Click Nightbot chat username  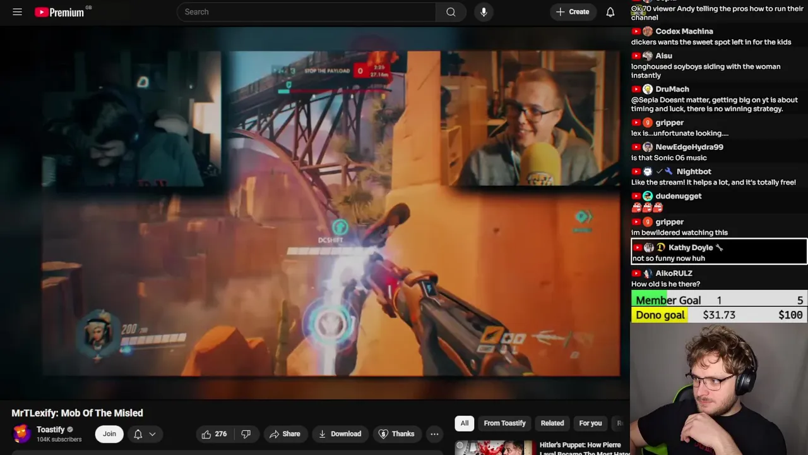(694, 171)
